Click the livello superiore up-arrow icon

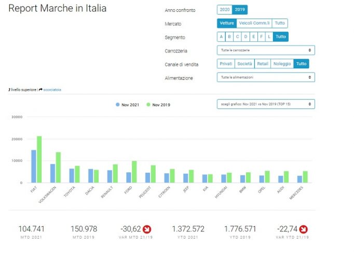tap(9, 90)
